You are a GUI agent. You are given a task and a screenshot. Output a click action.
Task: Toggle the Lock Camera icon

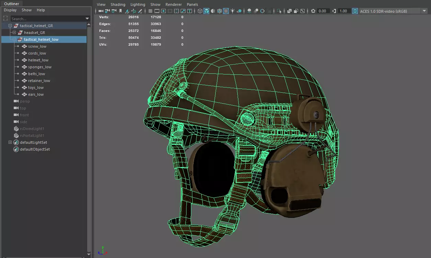tap(107, 11)
